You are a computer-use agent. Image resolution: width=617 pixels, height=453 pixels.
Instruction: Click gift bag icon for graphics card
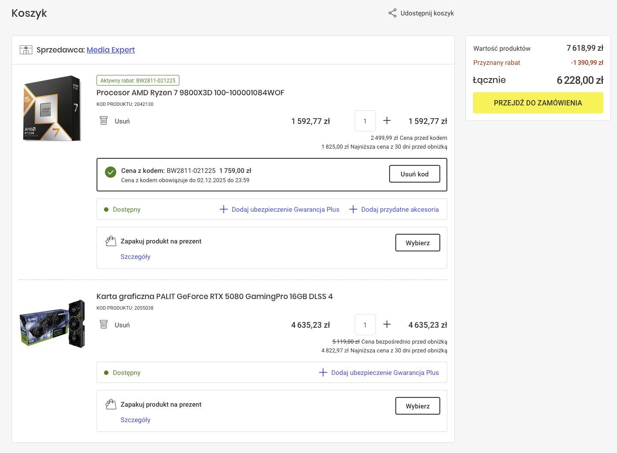(x=111, y=404)
